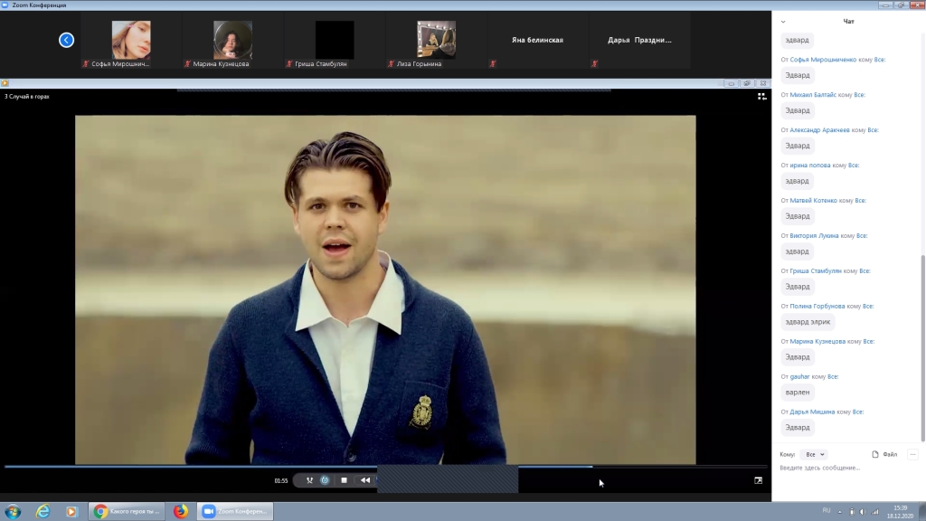
Task: Click the "эдвард элрик" chat message
Action: (x=808, y=322)
